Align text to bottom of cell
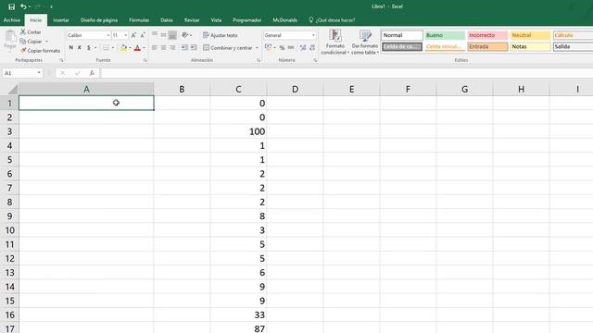The image size is (593, 333). (172, 35)
